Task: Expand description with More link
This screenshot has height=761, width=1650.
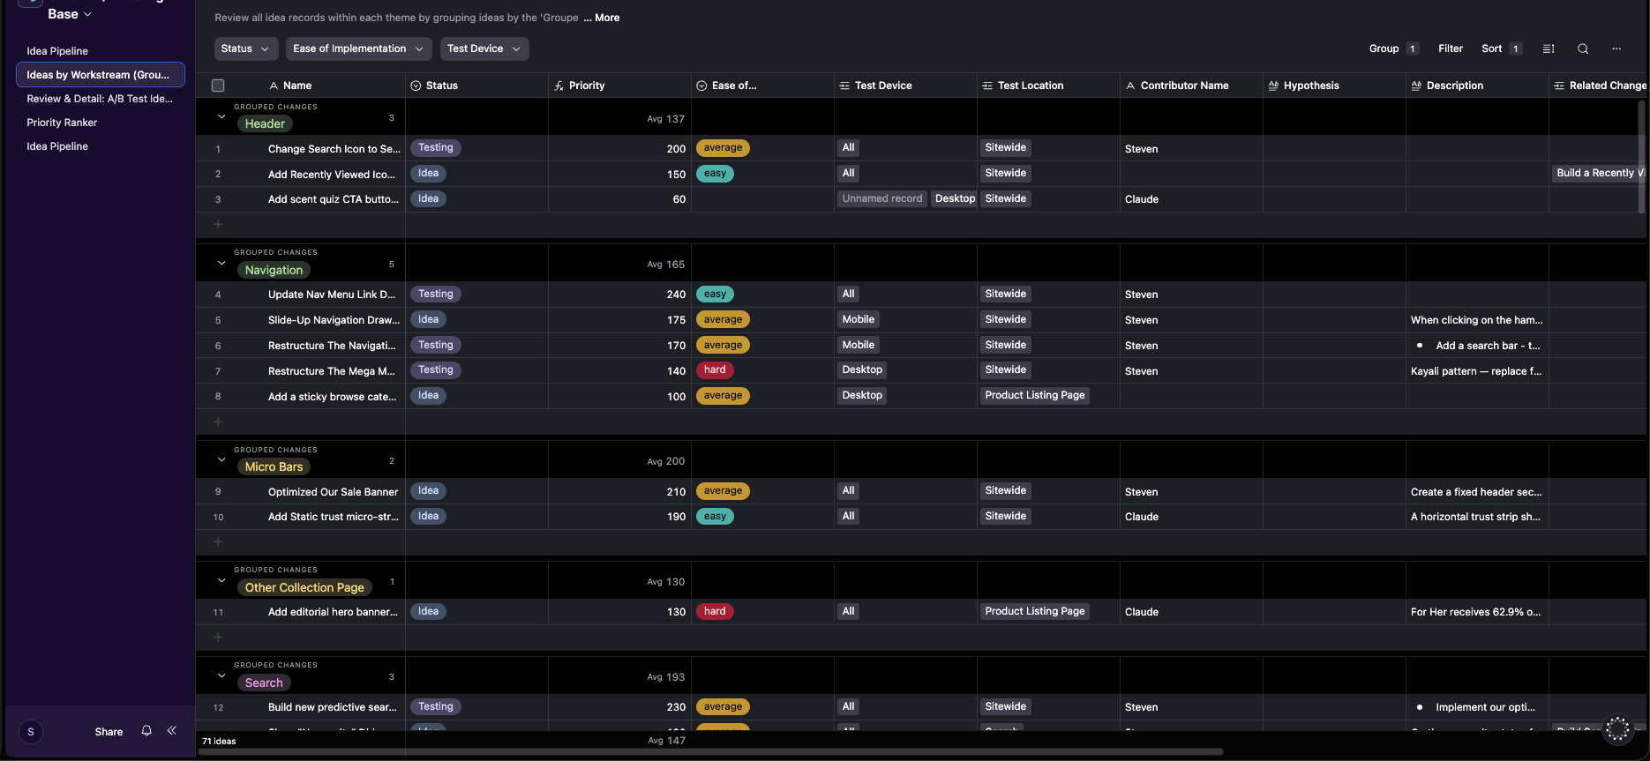Action: [607, 18]
